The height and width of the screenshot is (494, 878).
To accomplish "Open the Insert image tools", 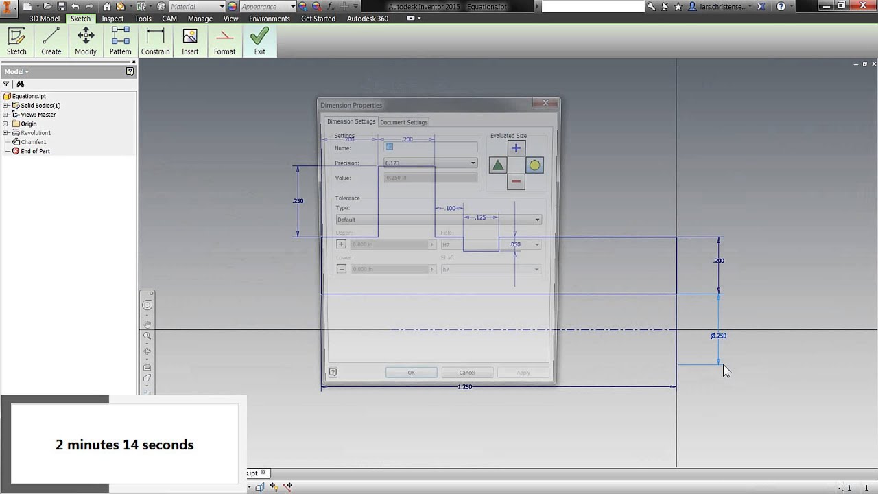I will point(190,41).
